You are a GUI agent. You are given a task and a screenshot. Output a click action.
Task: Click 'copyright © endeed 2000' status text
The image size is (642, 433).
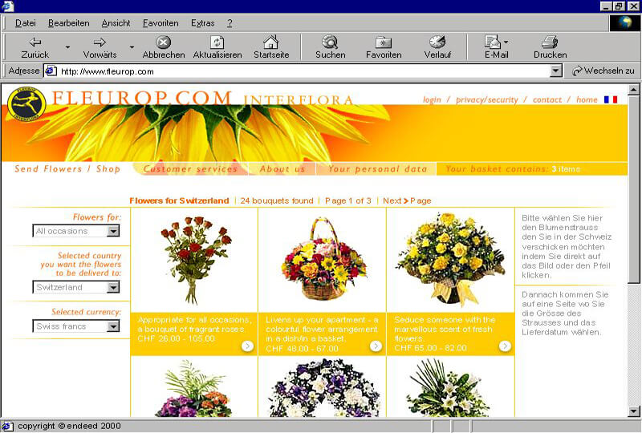[69, 426]
